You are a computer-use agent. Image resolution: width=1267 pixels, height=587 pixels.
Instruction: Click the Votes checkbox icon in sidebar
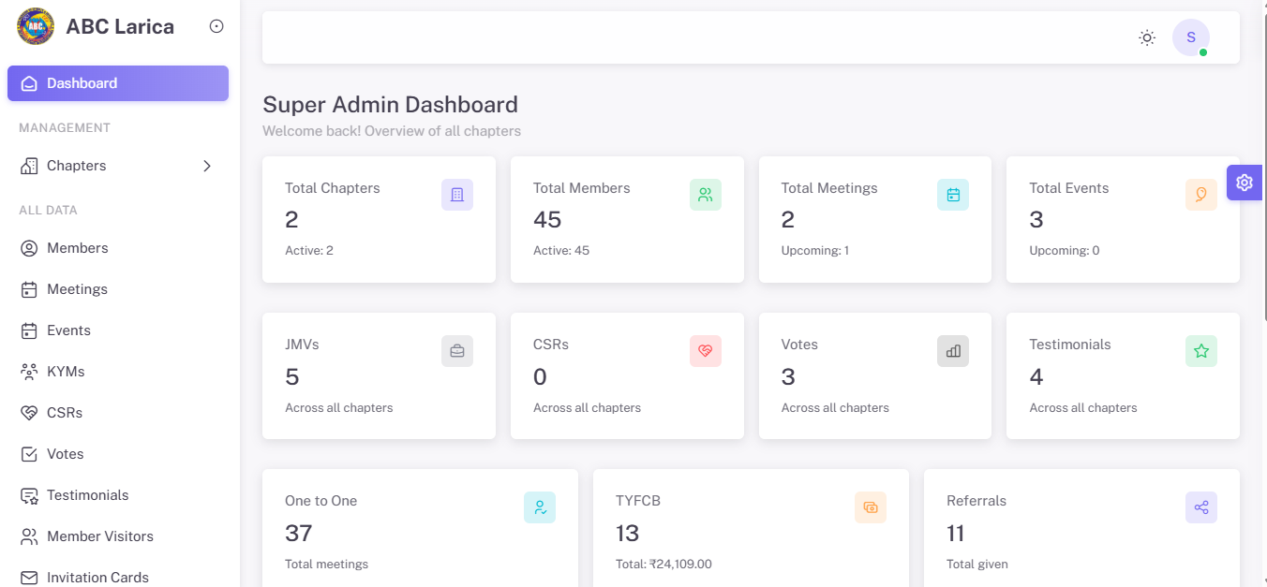(29, 454)
